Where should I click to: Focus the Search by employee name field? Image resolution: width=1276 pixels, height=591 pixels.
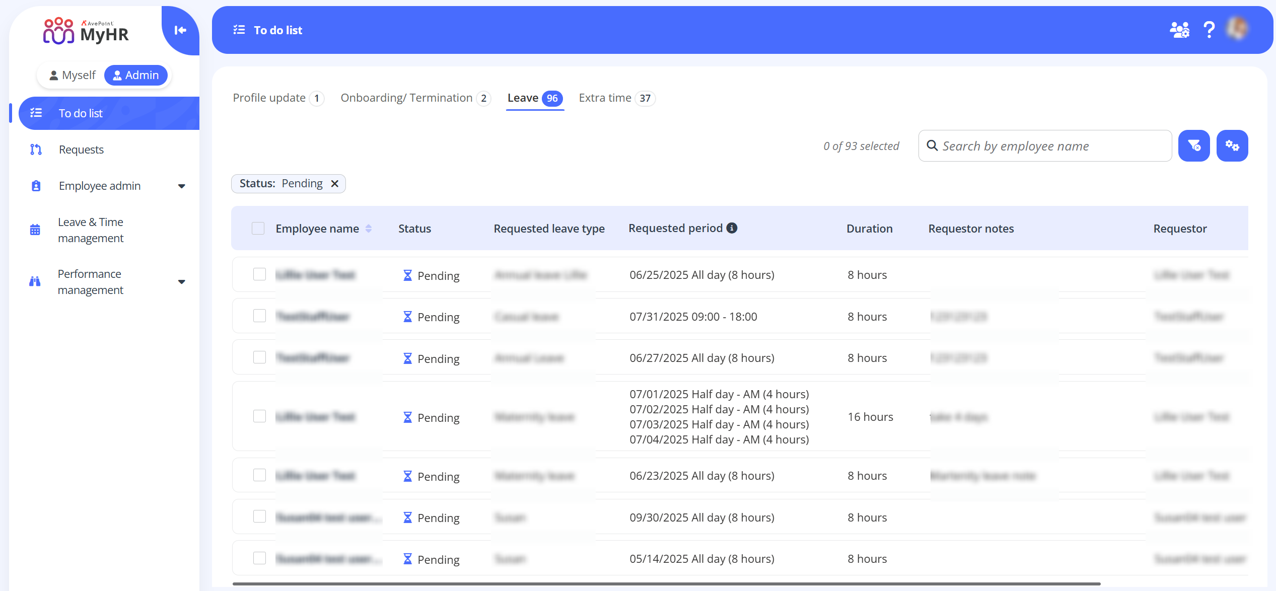point(1052,146)
